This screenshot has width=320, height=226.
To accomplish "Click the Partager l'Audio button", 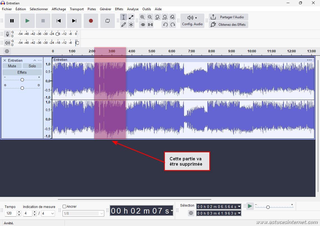I will point(228,17).
